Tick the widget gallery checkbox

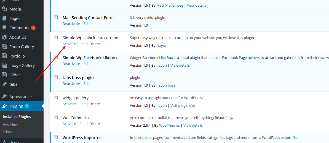coord(56,98)
